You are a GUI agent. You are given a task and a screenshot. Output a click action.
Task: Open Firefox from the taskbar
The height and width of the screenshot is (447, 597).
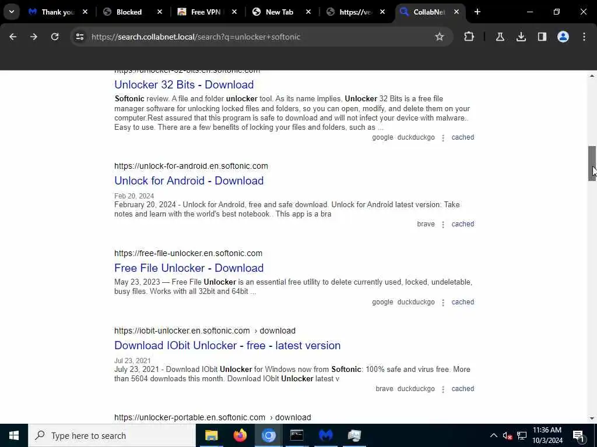click(x=240, y=435)
